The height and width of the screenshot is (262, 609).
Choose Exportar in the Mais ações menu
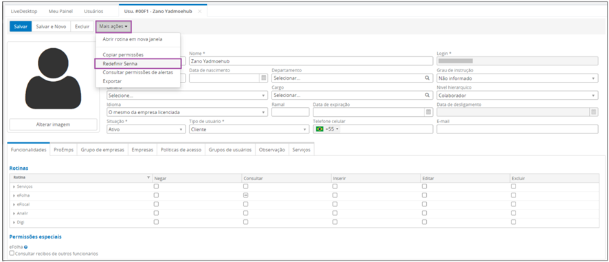(x=112, y=81)
